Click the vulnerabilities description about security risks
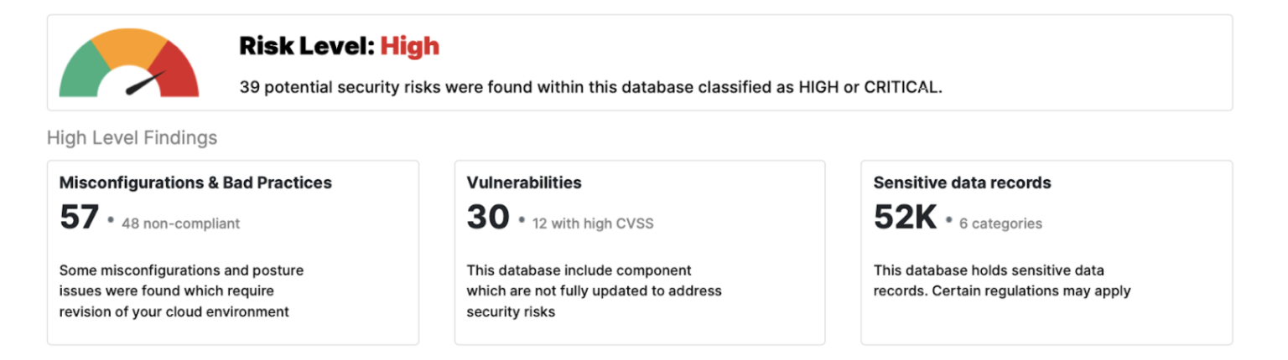The width and height of the screenshot is (1288, 360). (594, 291)
